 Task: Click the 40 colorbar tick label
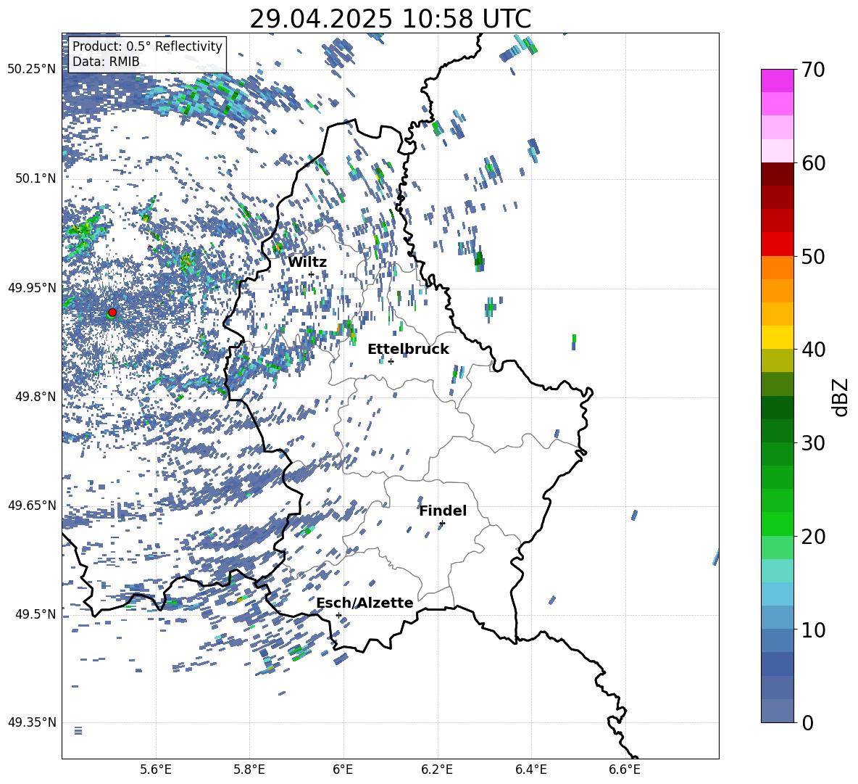[x=814, y=350]
